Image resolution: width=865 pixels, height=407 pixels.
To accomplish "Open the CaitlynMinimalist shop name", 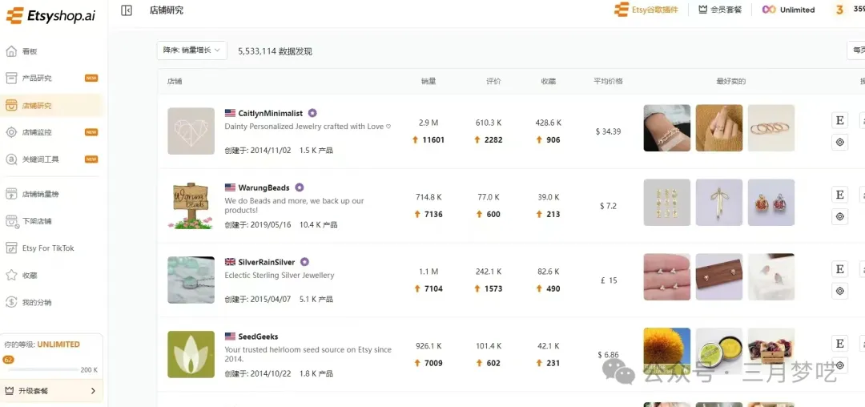I will [271, 113].
